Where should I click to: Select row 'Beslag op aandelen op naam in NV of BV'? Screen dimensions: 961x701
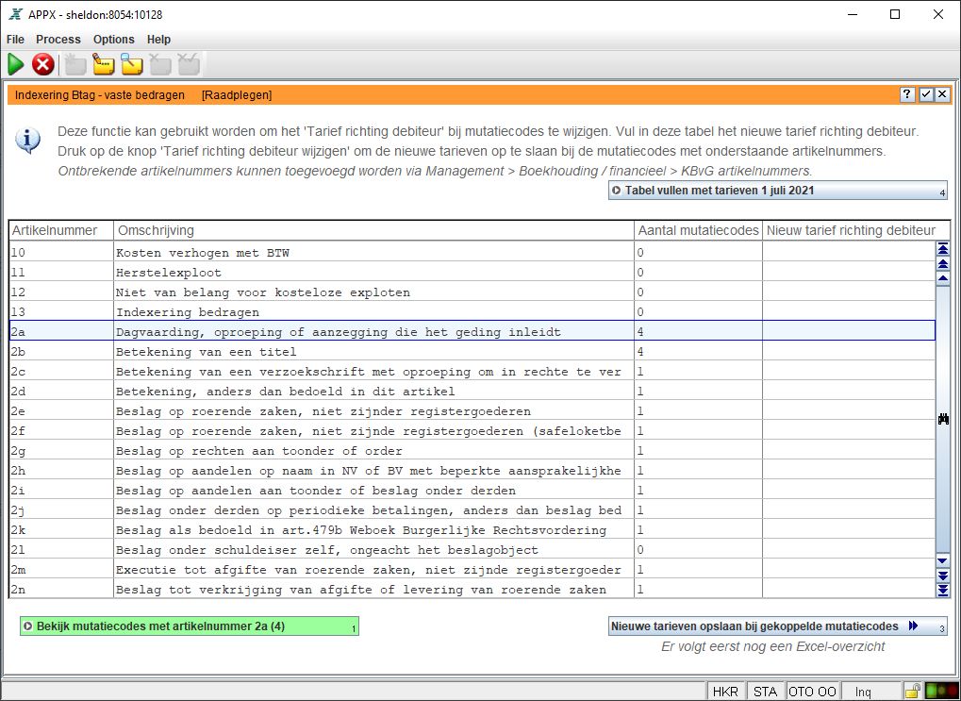[x=472, y=471]
